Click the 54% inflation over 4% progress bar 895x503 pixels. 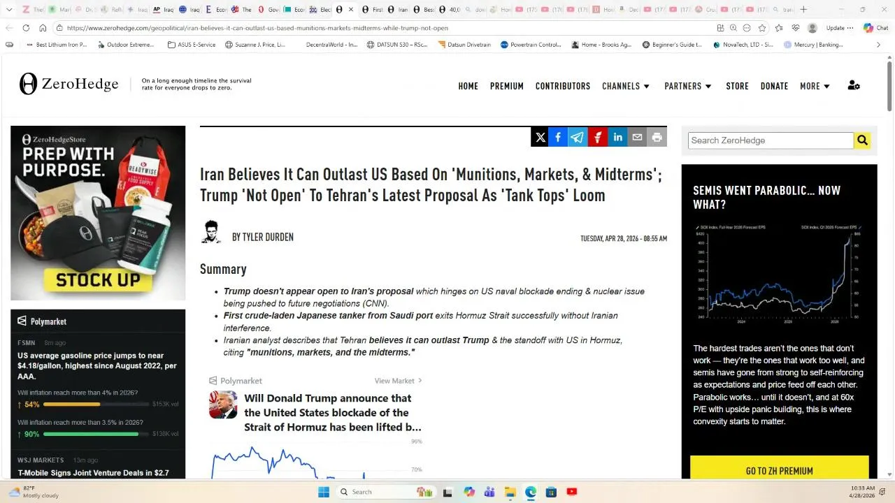coord(96,404)
